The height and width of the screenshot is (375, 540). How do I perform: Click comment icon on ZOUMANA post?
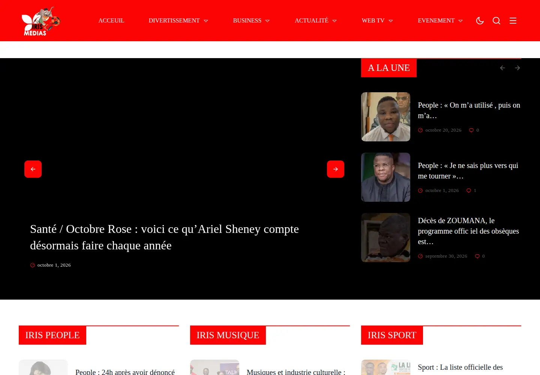click(477, 256)
